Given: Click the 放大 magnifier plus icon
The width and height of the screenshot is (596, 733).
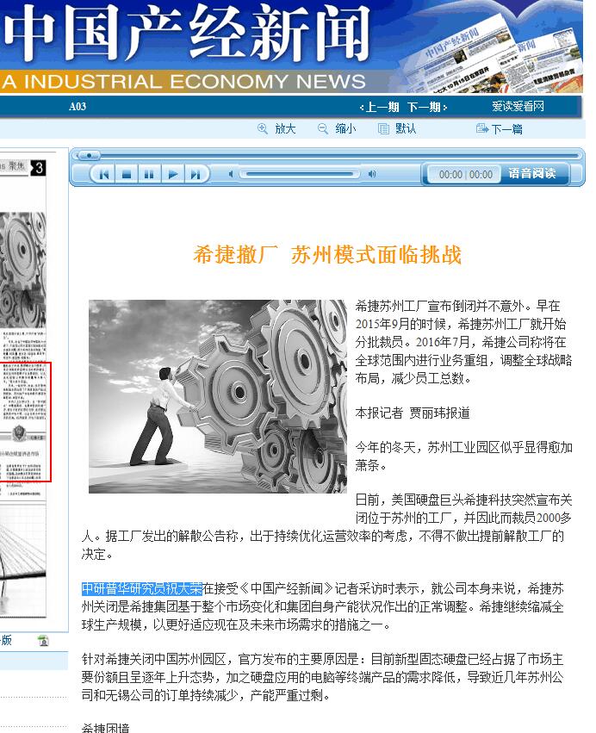Looking at the screenshot, I should pos(263,128).
